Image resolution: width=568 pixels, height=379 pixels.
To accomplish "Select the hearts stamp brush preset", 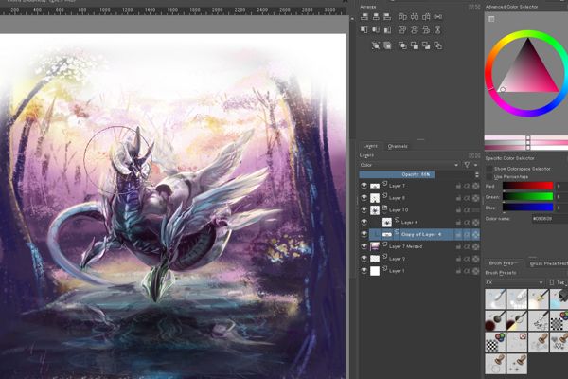I will tap(559, 342).
